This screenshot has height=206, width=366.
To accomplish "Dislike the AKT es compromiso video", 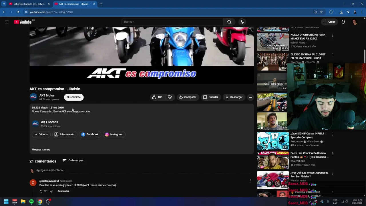I will point(170,97).
